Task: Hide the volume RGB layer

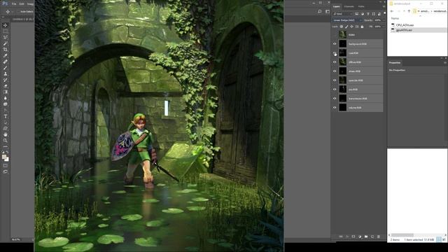Action: point(335,108)
